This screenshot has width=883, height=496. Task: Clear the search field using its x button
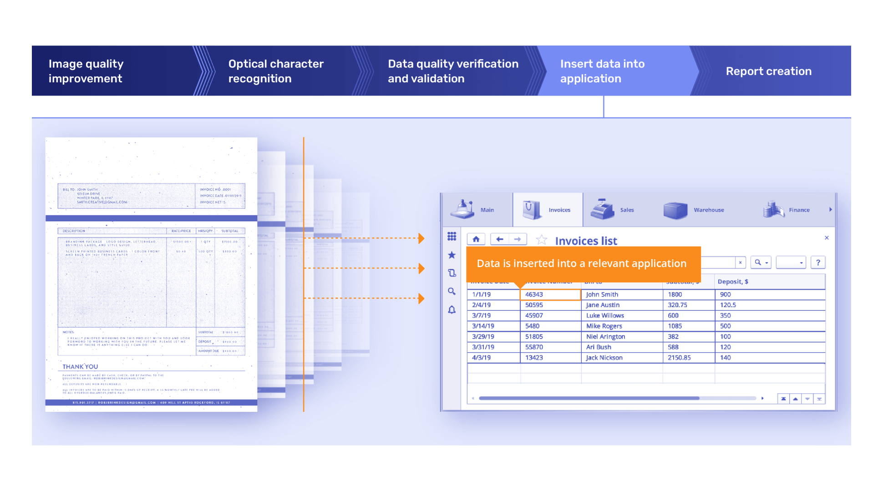click(x=740, y=263)
